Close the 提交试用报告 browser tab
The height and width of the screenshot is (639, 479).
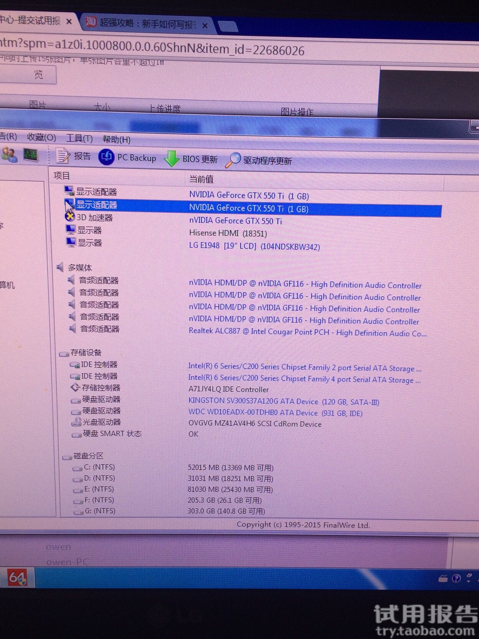[x=69, y=22]
